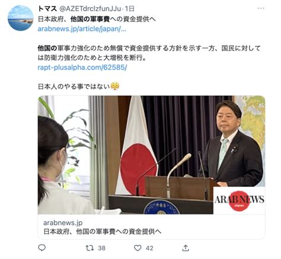Image resolution: width=281 pixels, height=259 pixels.
Task: Click the bold 他国の軍事費 text
Action: click(x=90, y=19)
